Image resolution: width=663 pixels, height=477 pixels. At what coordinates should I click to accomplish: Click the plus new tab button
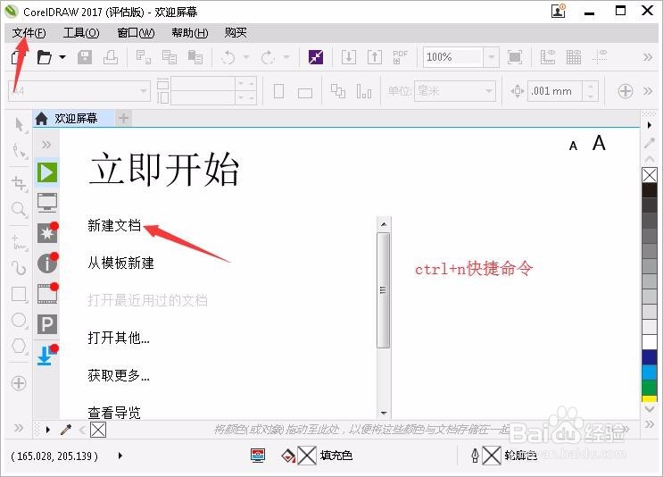pyautogui.click(x=123, y=118)
